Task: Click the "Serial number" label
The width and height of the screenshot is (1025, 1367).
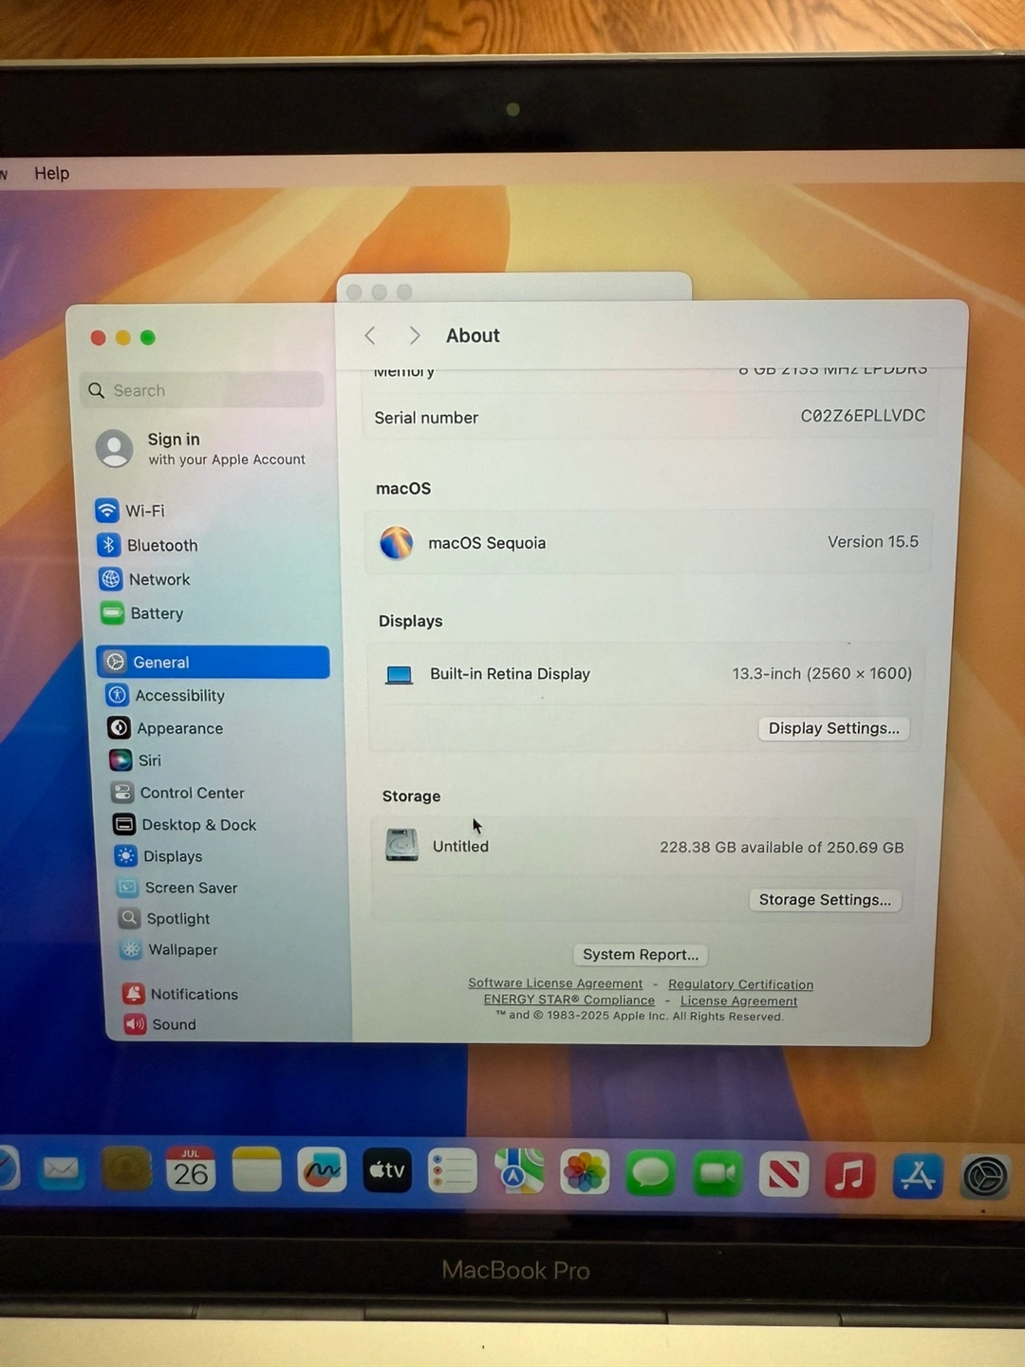Action: [426, 418]
